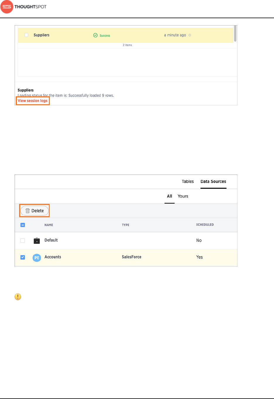Click the trash icon in the Delete button
Image resolution: width=274 pixels, height=399 pixels.
(28, 211)
